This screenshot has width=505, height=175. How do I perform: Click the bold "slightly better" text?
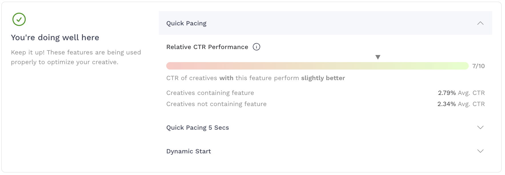(x=323, y=78)
